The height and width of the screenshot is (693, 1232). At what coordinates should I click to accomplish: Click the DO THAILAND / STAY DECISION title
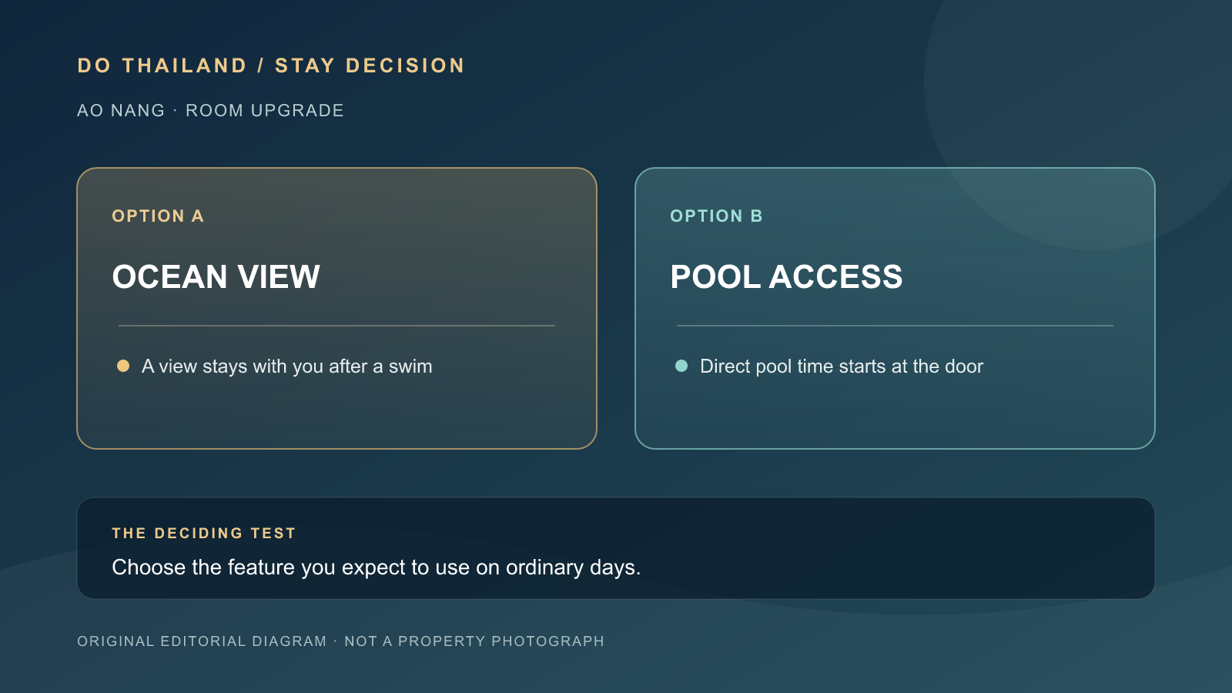pyautogui.click(x=271, y=65)
